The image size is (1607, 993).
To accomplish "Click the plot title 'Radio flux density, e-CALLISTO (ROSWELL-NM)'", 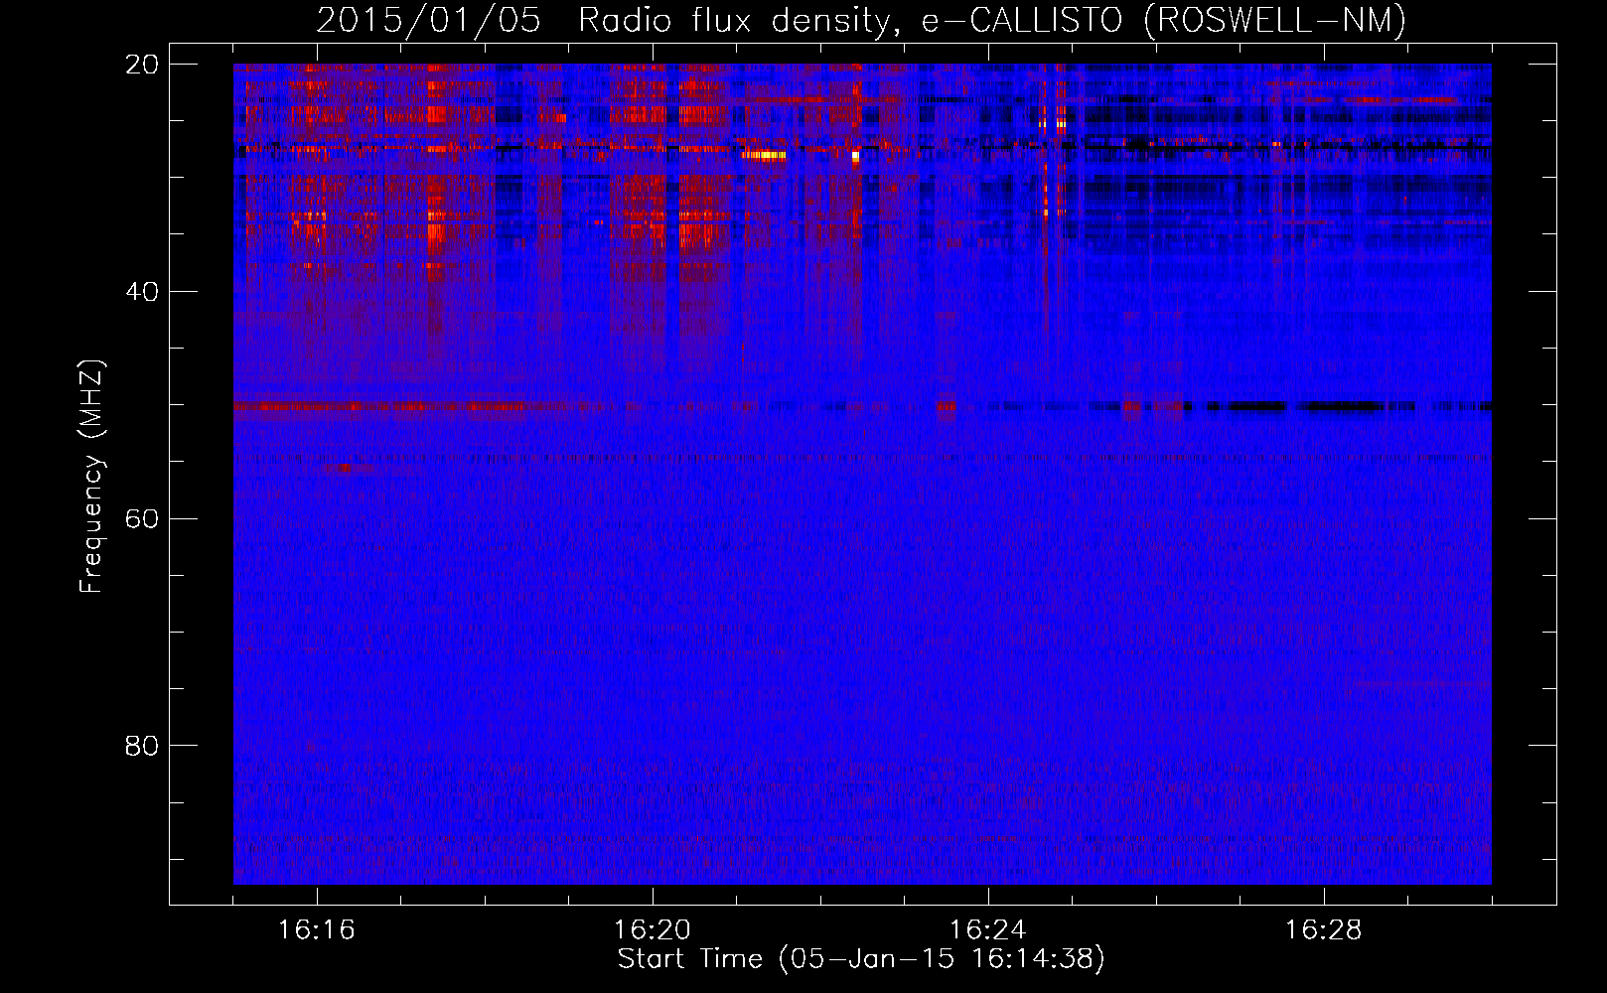I will 992,20.
